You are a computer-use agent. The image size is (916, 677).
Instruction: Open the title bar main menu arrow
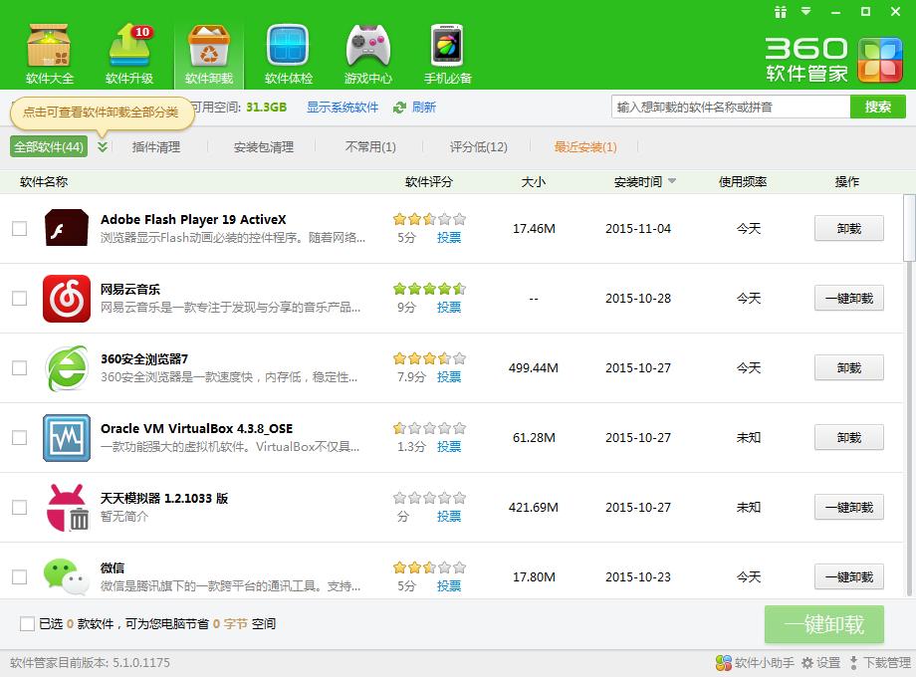(x=806, y=11)
